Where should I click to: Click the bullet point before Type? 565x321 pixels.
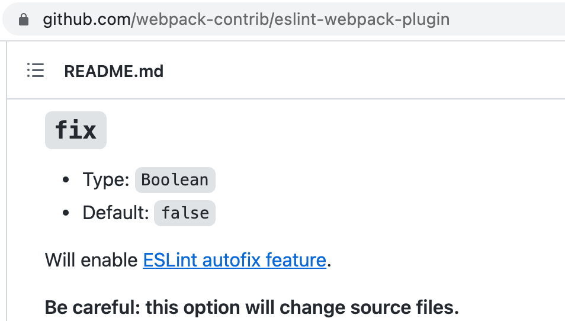(x=66, y=180)
